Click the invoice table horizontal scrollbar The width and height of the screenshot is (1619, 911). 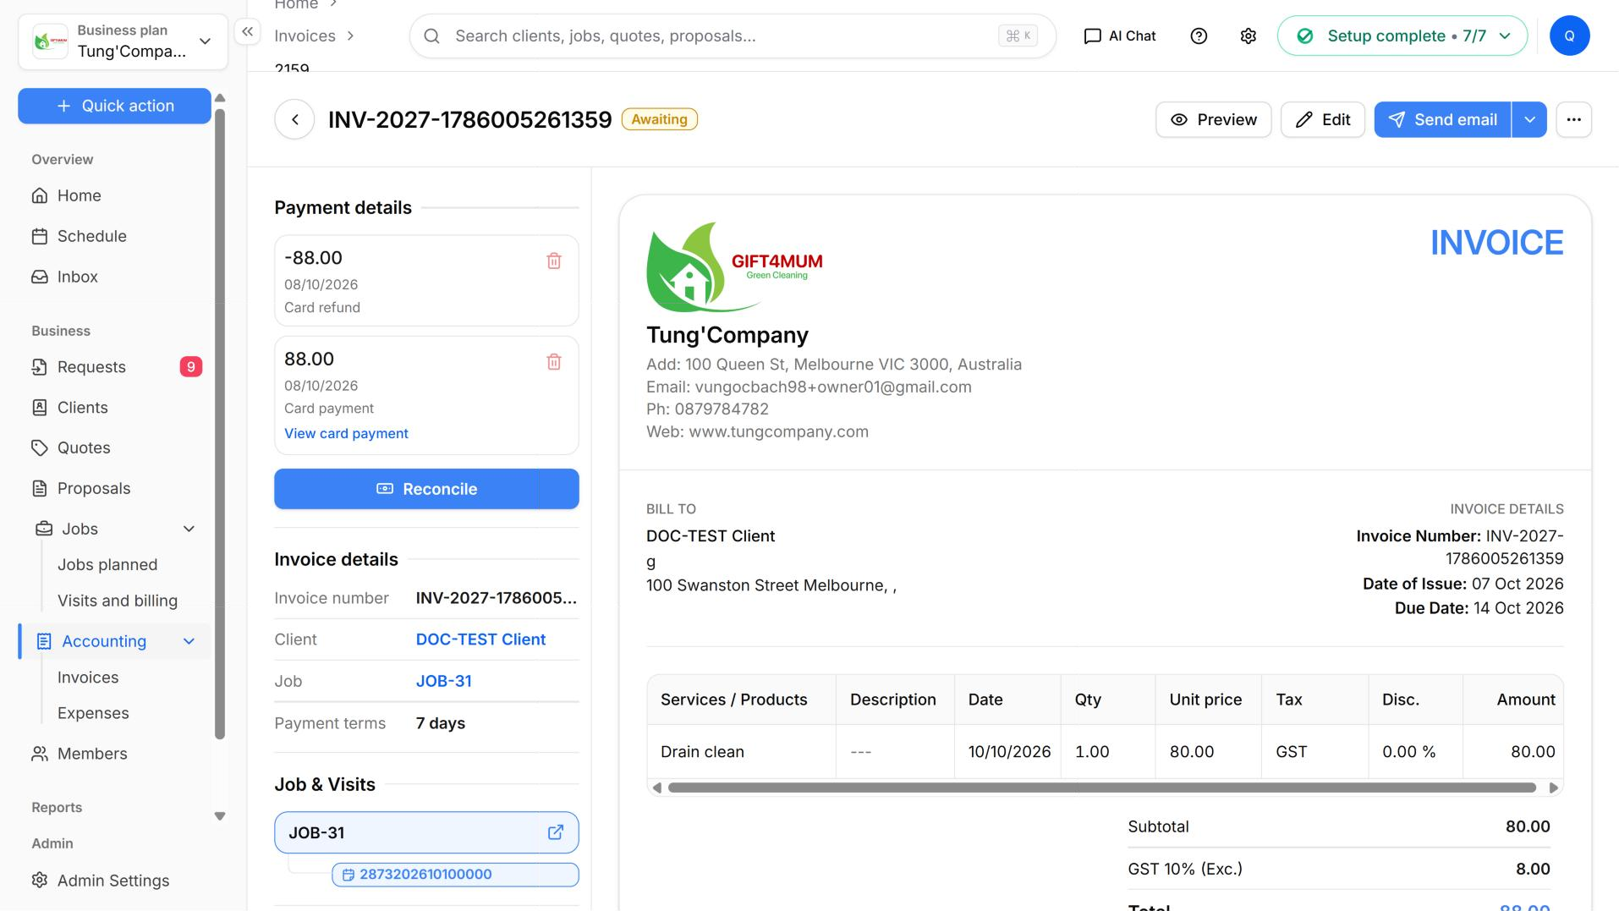(x=1101, y=788)
